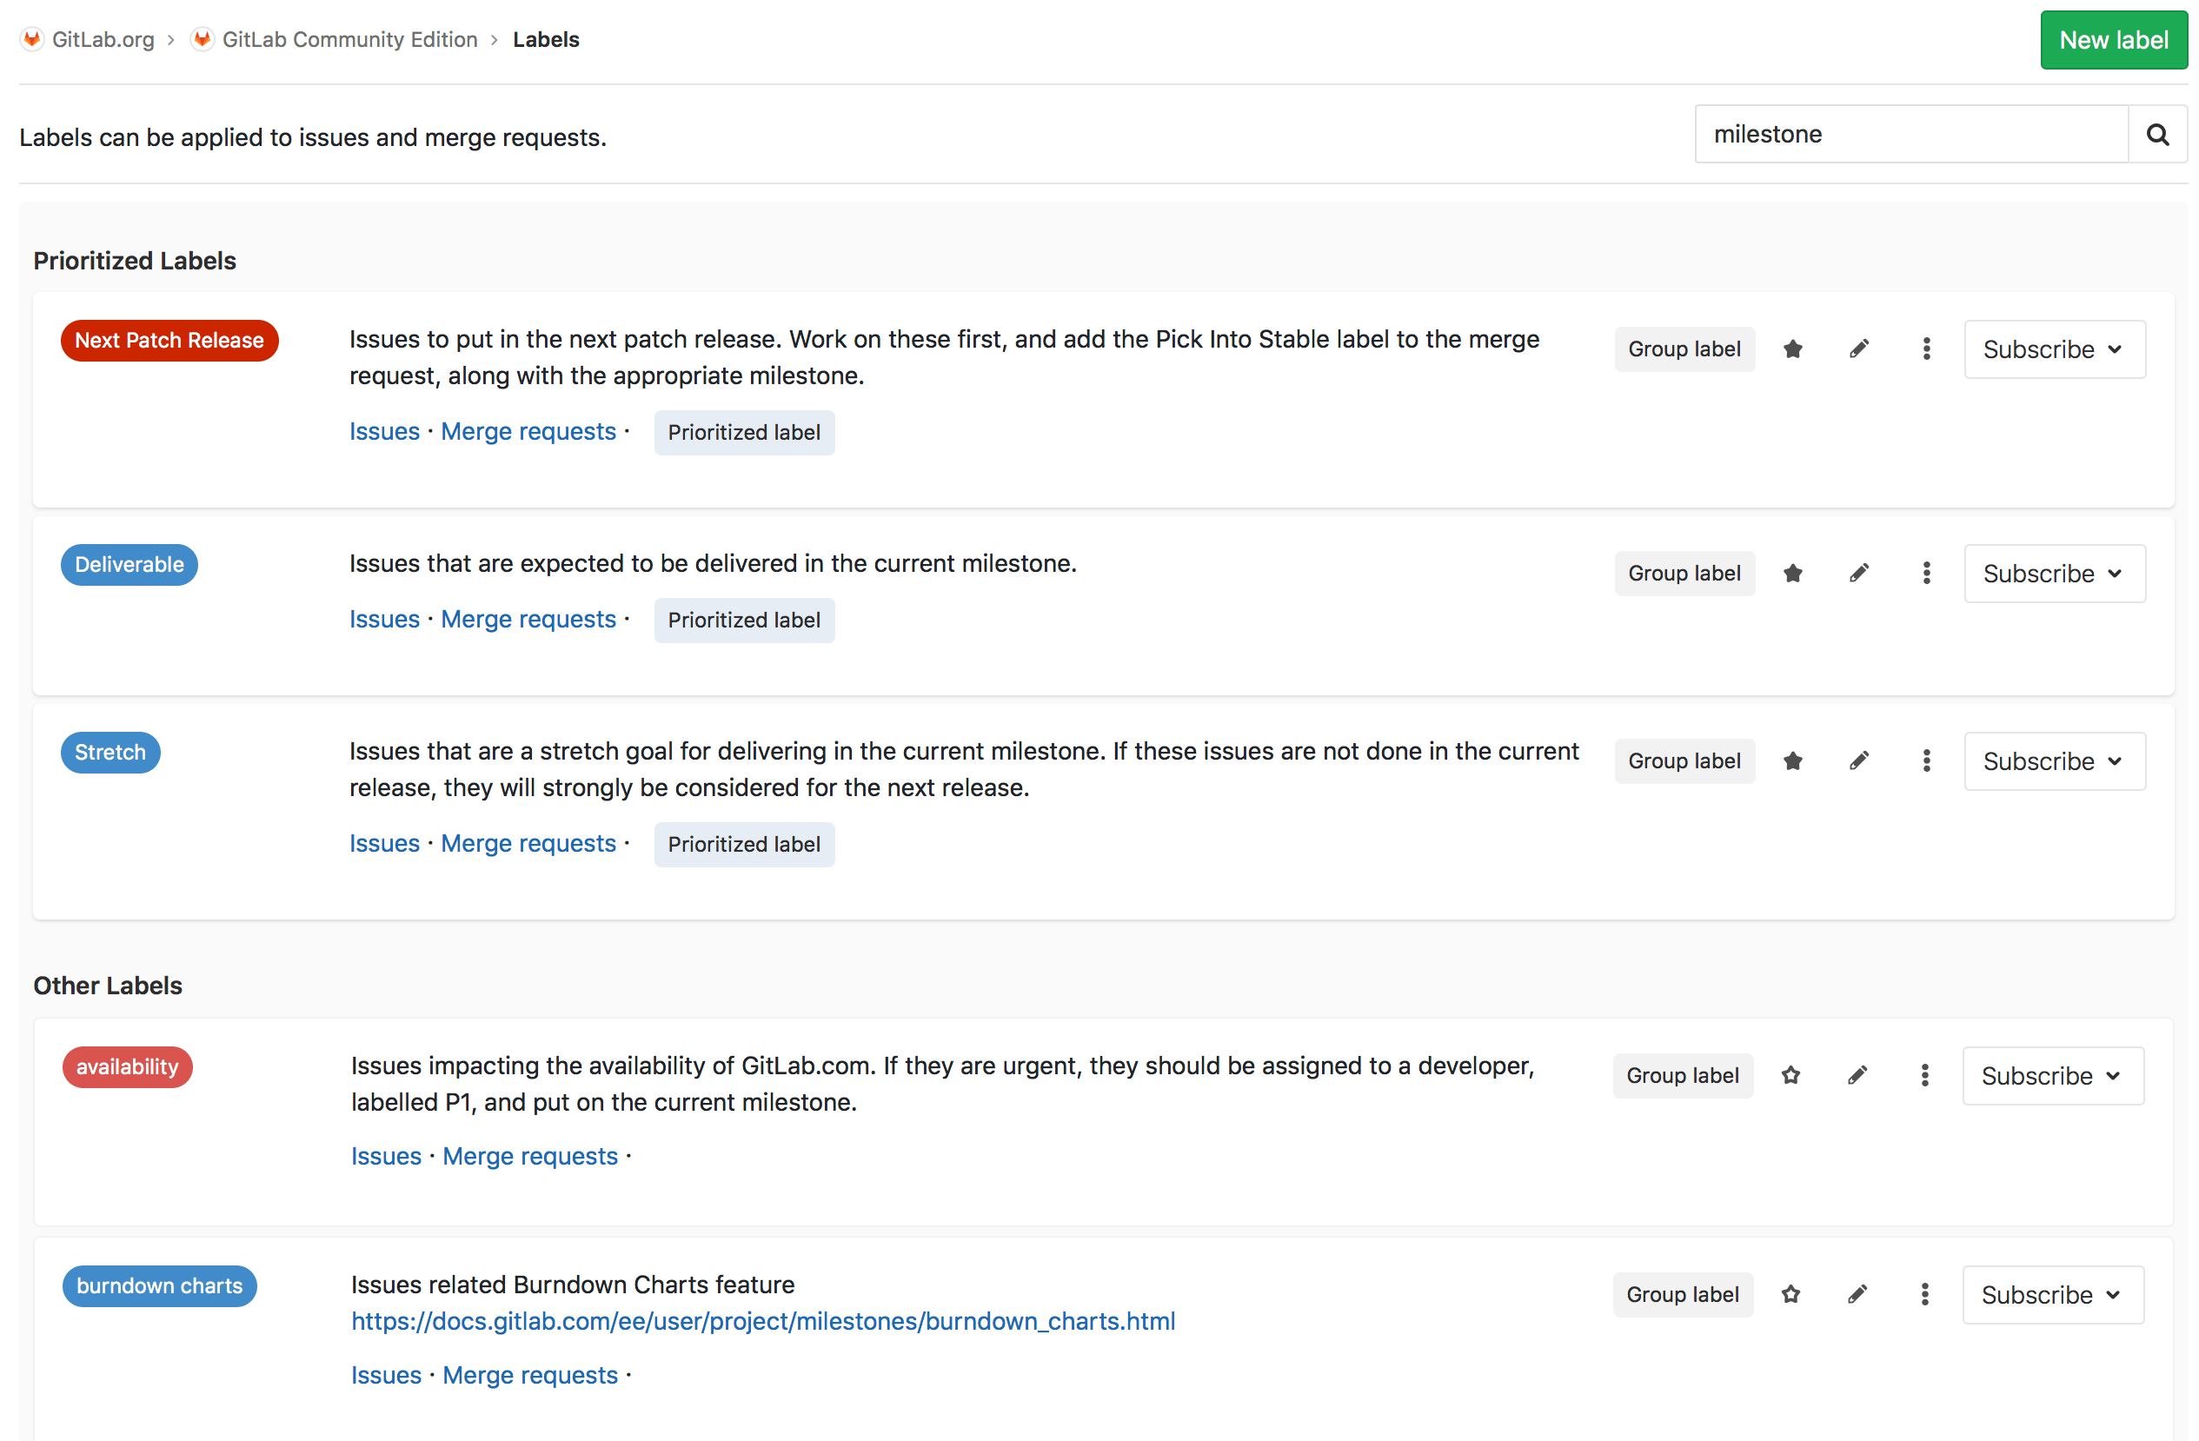The image size is (2199, 1441).
Task: Click the Prioritized label badge on Next Patch Release
Action: pyautogui.click(x=744, y=431)
